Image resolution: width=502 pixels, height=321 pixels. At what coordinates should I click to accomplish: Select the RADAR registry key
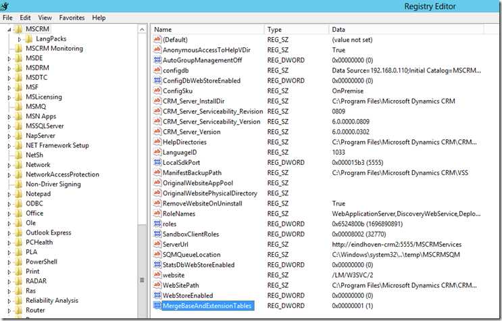point(36,281)
